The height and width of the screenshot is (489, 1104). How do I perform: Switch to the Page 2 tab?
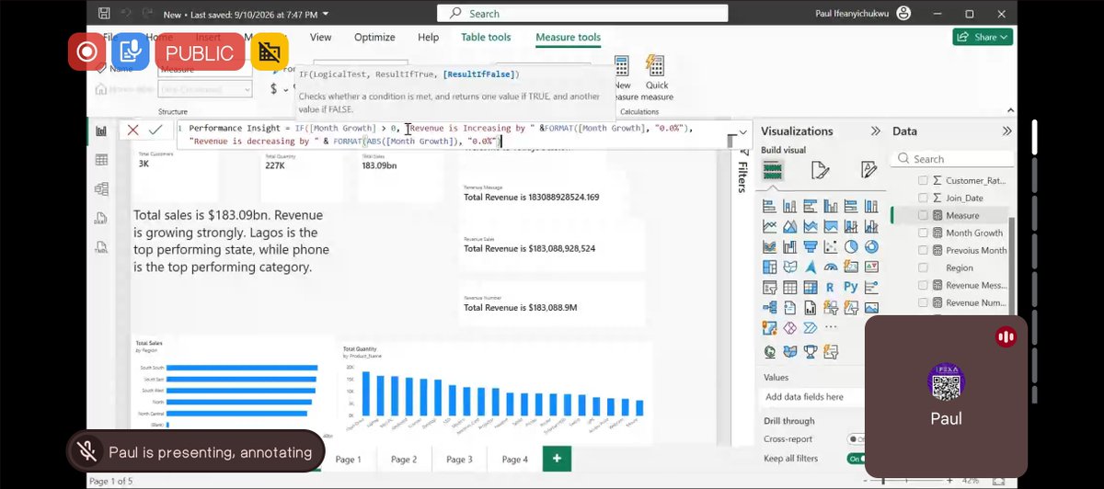(403, 459)
